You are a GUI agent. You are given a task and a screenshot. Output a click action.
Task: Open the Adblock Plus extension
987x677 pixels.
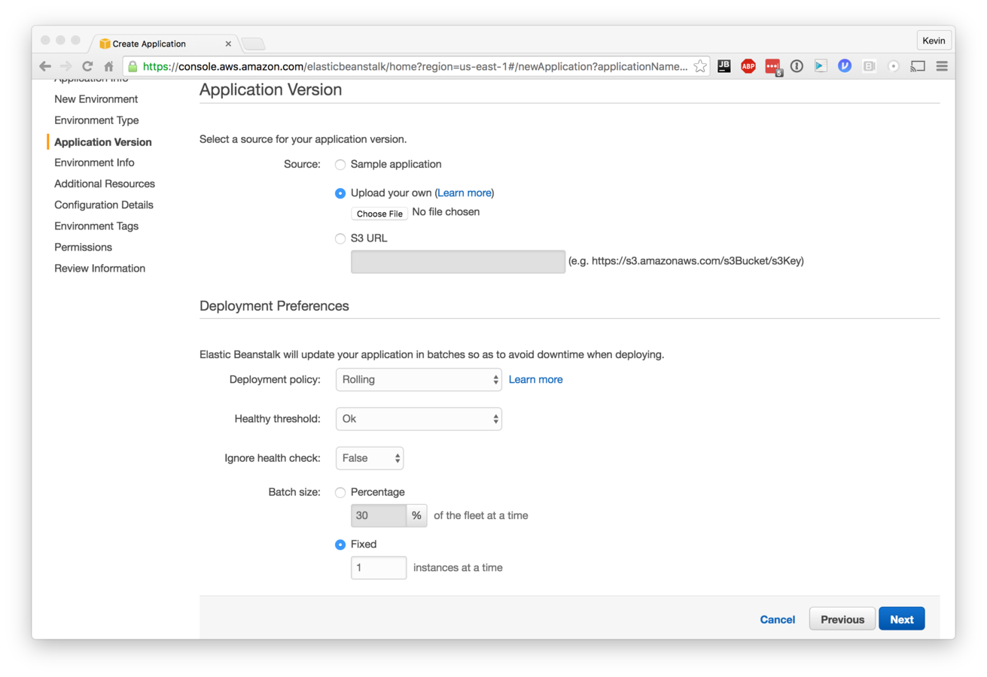point(748,66)
